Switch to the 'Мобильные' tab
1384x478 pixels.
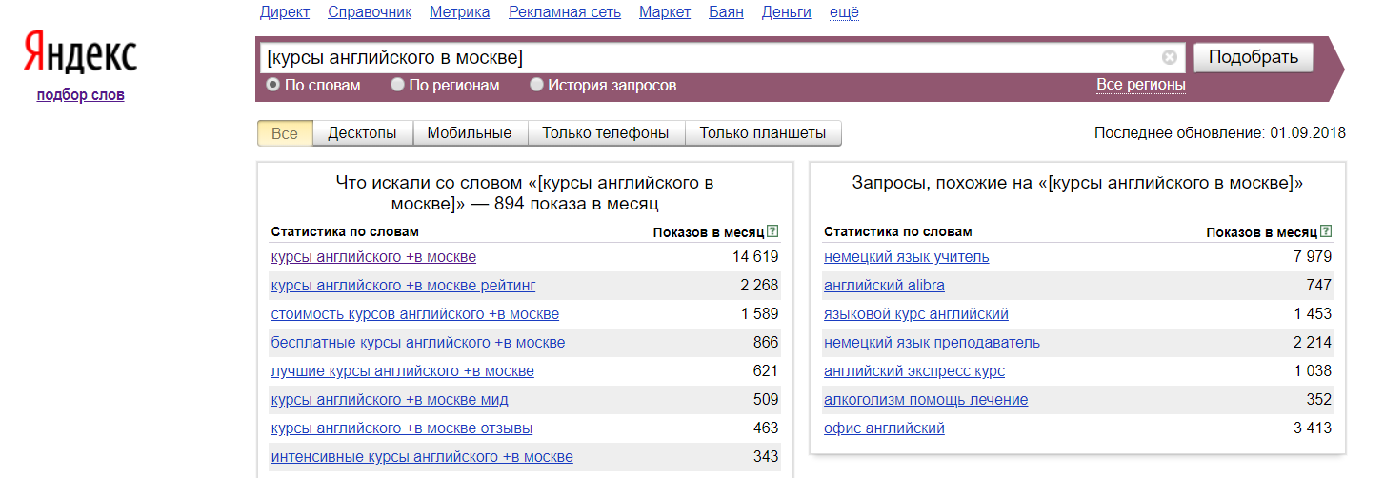[x=470, y=133]
